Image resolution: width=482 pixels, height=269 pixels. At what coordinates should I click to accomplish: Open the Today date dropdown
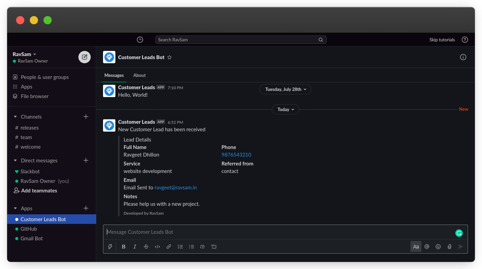pos(285,109)
